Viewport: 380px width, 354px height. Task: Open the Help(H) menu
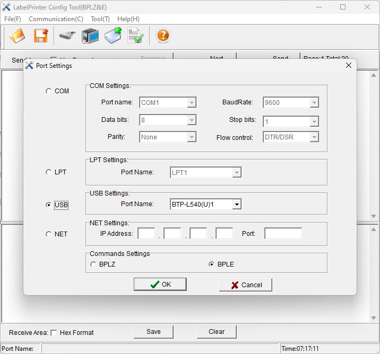(x=128, y=19)
